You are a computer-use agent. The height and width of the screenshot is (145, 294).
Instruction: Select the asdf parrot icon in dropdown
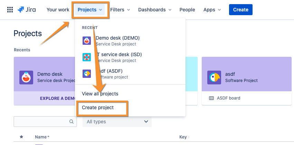coord(87,74)
